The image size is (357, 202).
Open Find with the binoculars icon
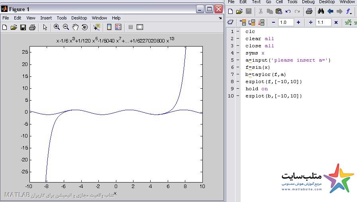click(321, 11)
